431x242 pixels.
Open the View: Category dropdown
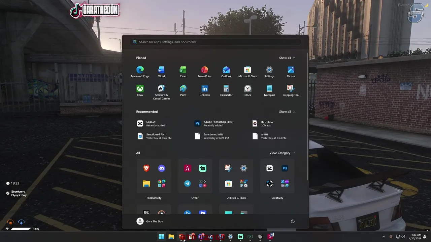click(282, 153)
